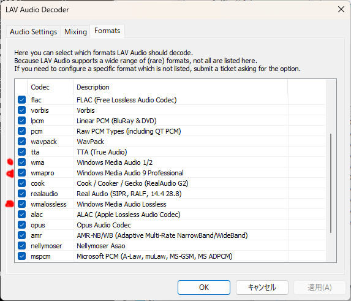Click the キャンセル button
Viewport: 351px width, 301px height.
click(x=262, y=288)
